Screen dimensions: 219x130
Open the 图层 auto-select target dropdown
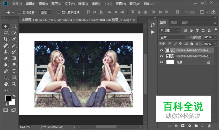[x=46, y=12]
